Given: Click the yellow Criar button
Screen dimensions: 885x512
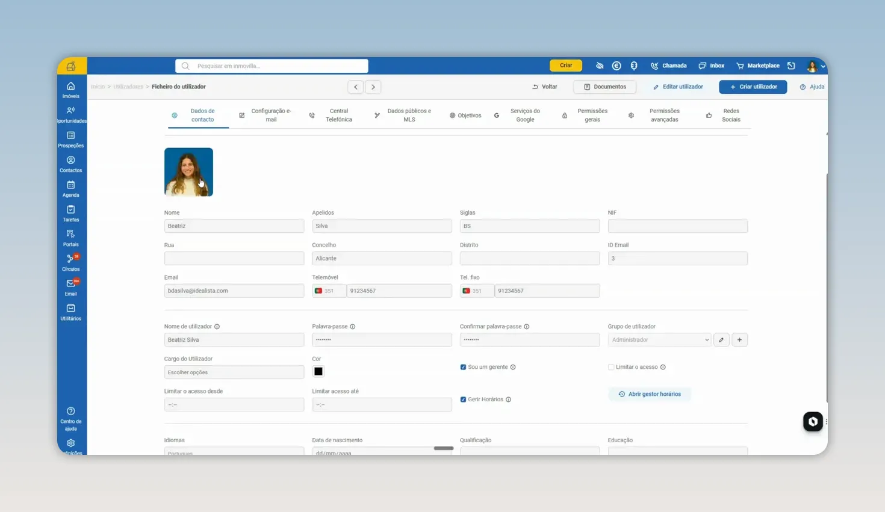Looking at the screenshot, I should point(566,66).
